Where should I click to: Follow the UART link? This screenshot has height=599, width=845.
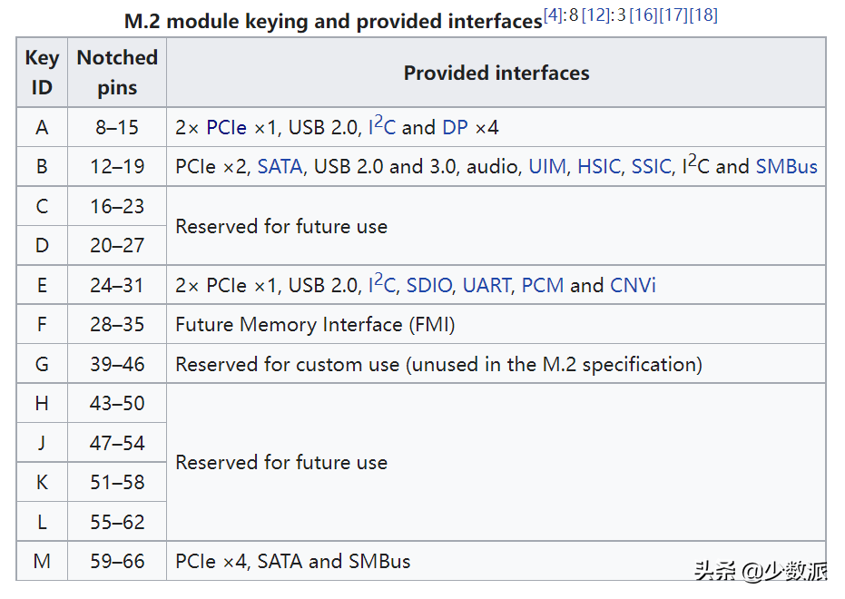(x=486, y=286)
